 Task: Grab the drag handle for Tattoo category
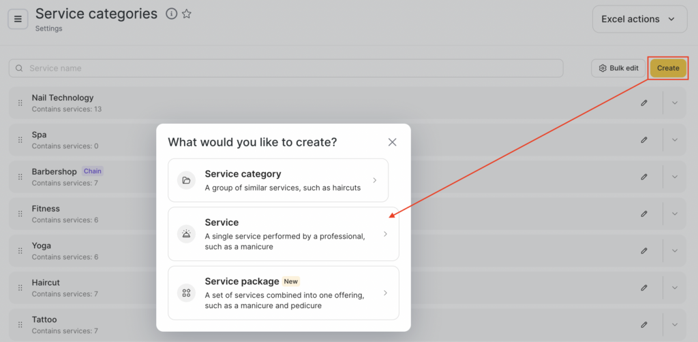click(x=20, y=325)
